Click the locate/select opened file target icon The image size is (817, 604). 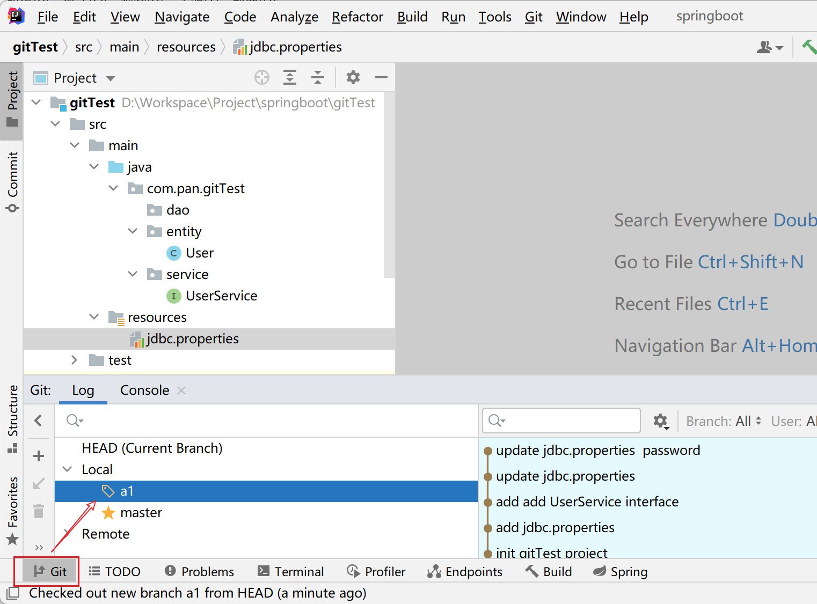261,78
